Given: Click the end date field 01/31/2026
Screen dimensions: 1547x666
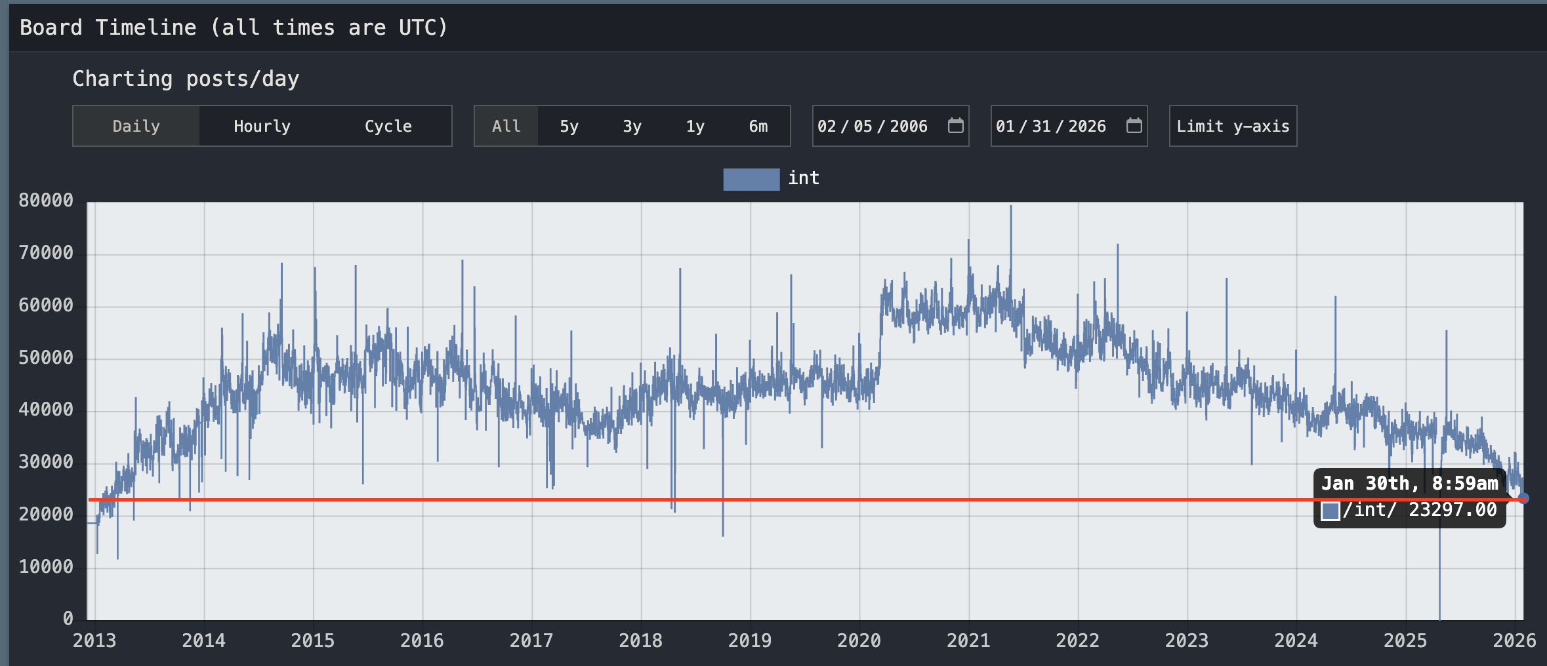Looking at the screenshot, I should pos(1069,126).
